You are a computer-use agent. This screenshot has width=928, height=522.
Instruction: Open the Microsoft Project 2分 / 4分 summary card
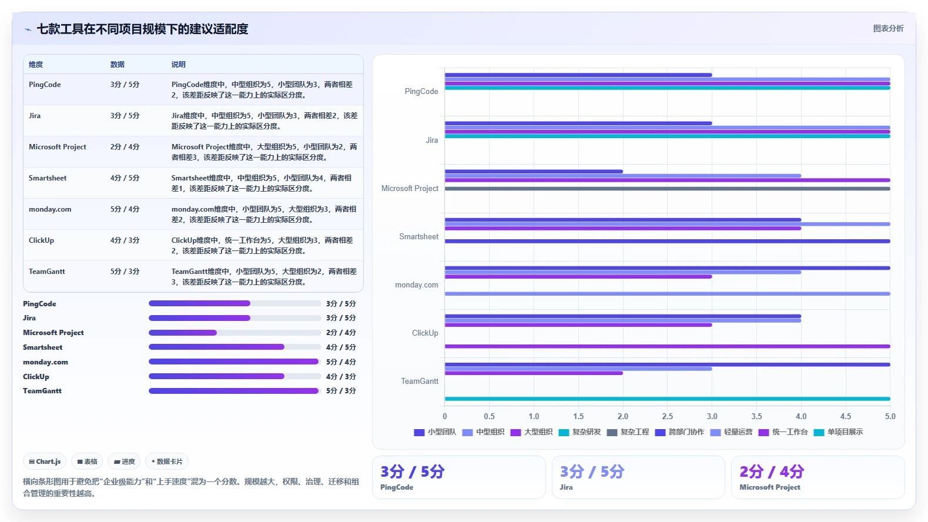(818, 477)
